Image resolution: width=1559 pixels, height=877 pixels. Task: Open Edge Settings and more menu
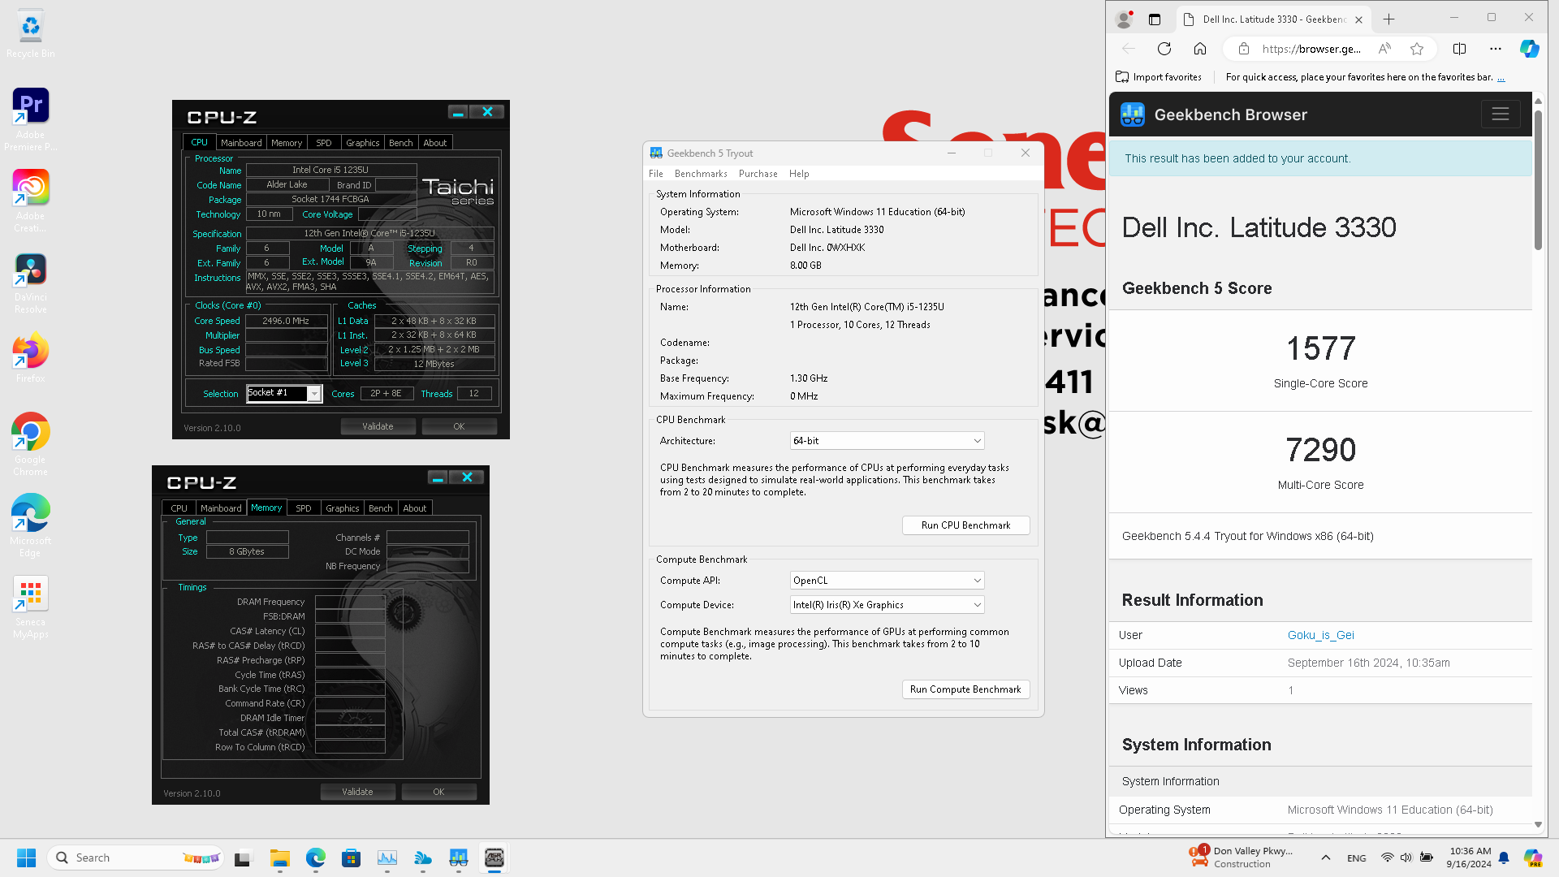[x=1496, y=49]
